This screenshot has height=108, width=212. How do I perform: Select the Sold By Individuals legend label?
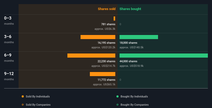[x=38, y=96]
